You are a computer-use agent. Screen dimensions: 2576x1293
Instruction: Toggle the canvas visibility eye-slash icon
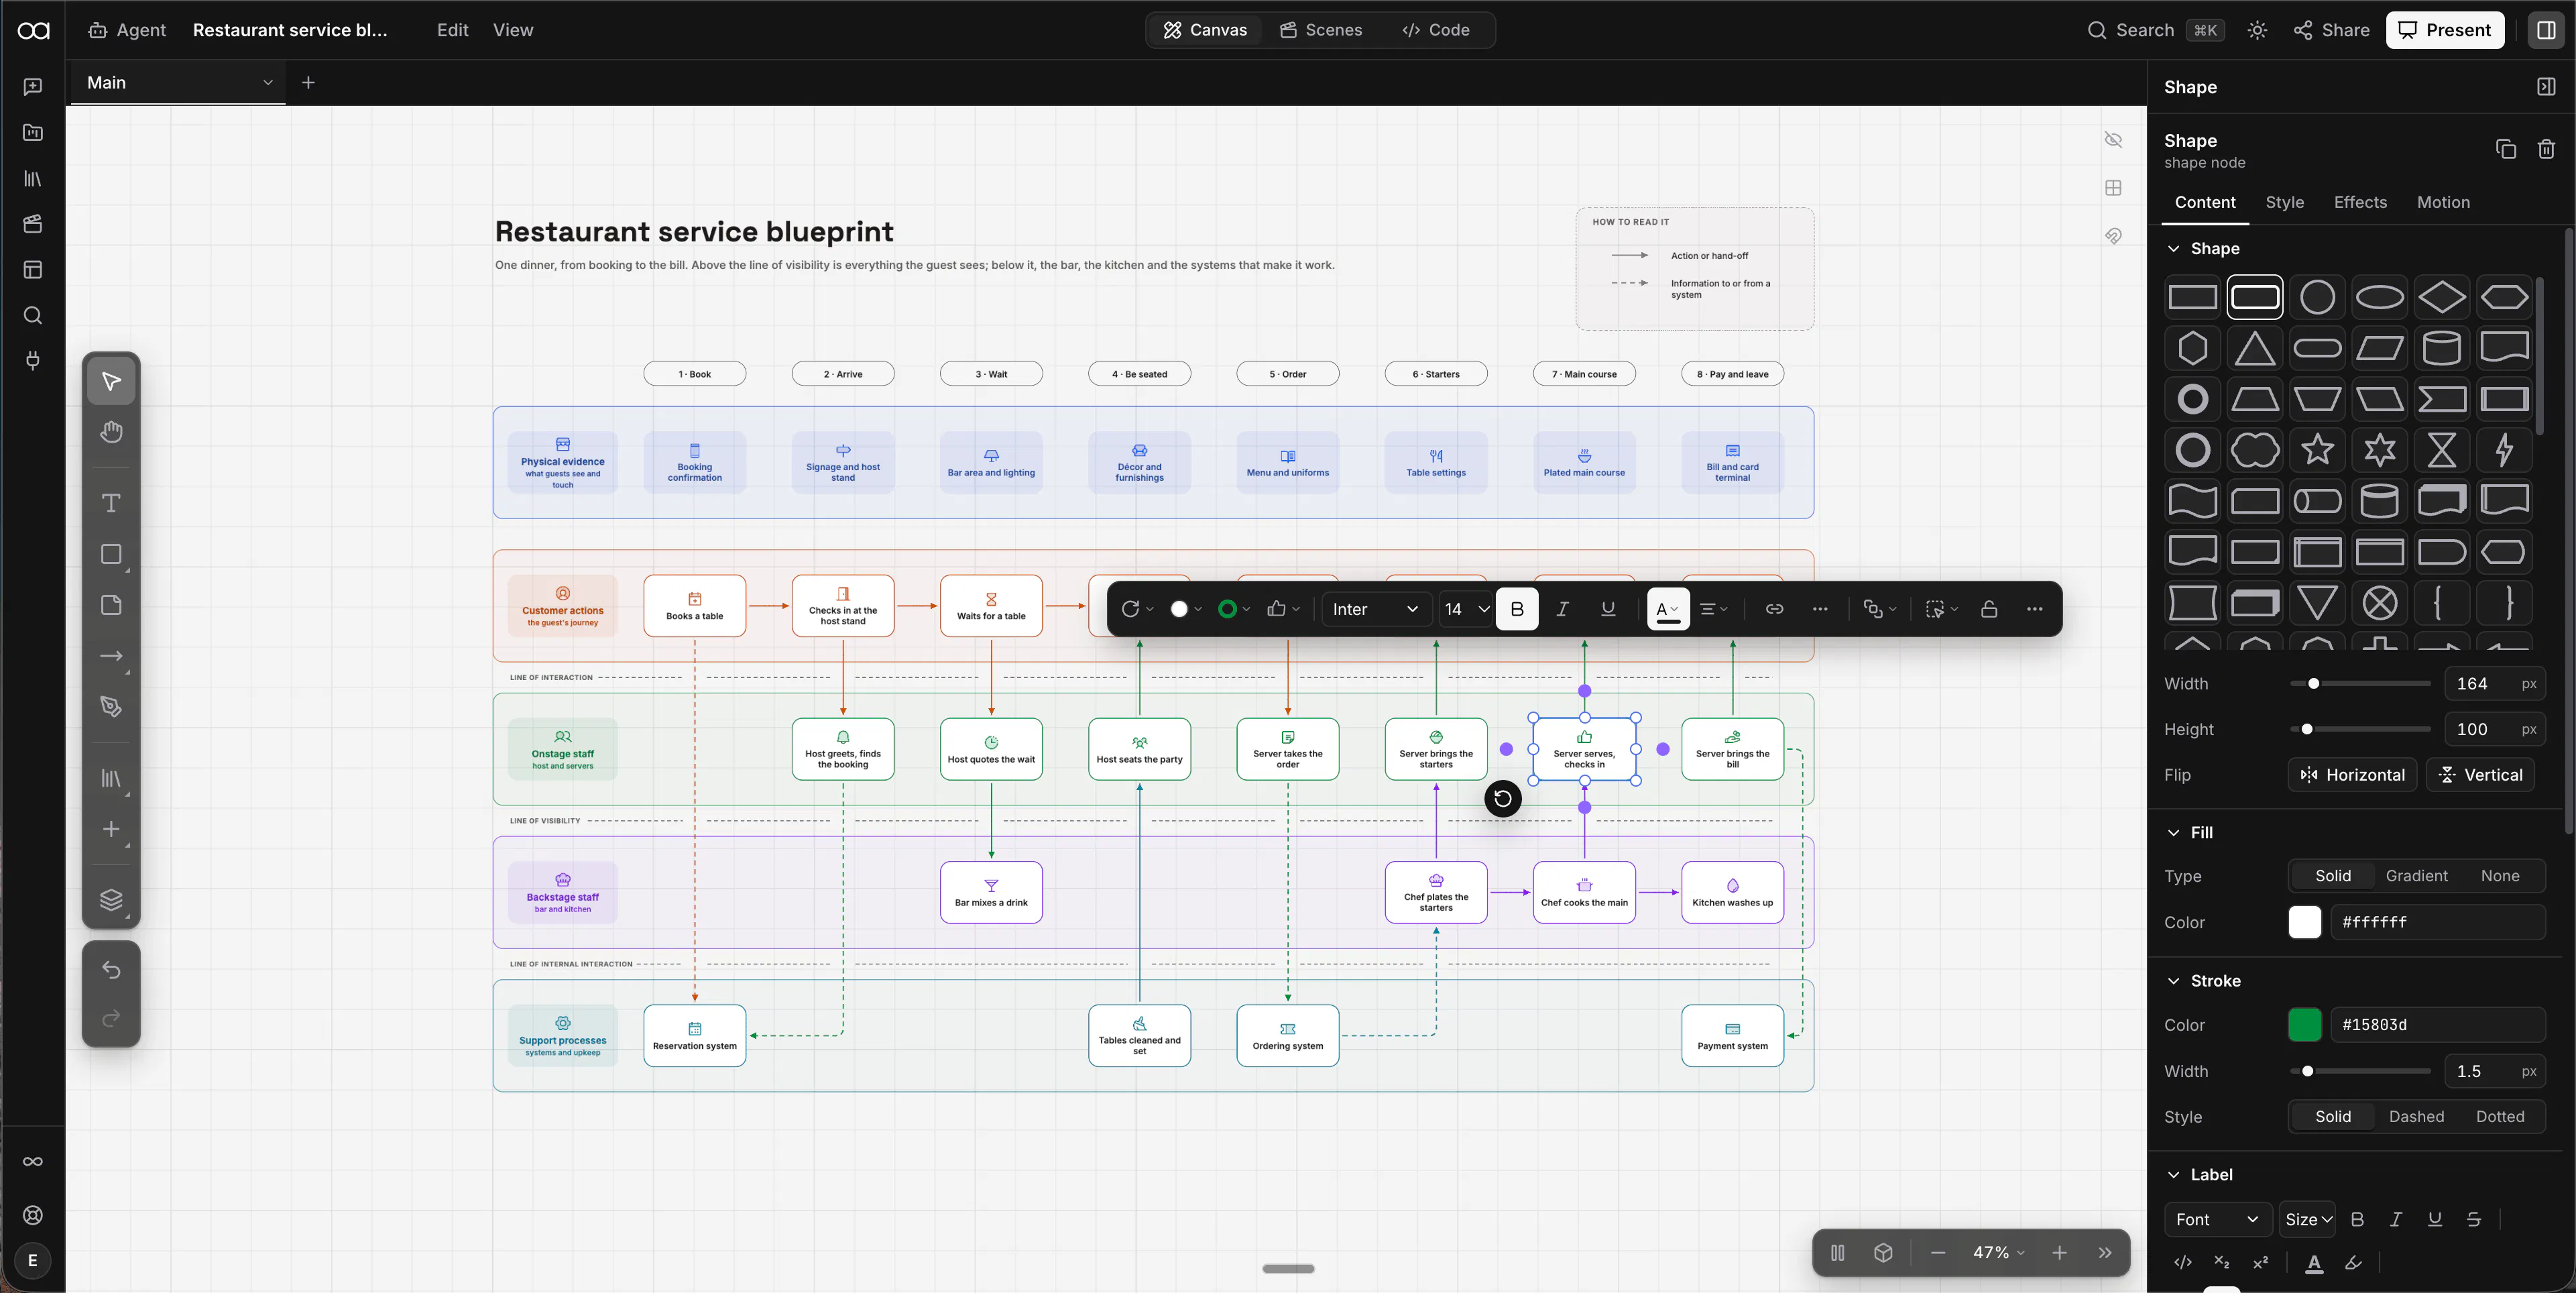coord(2113,140)
